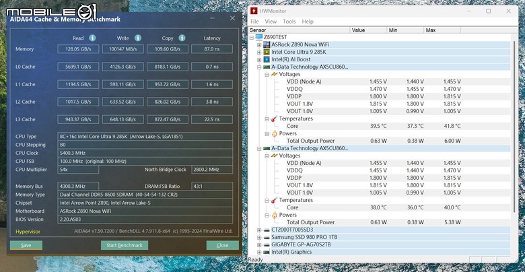Click the first VDDQ row in HWMonitor

click(381, 89)
